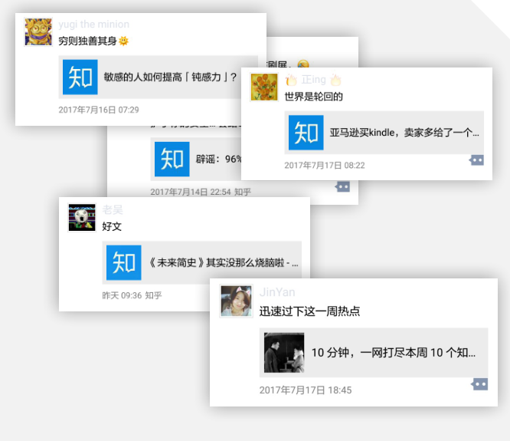The image size is (510, 441).
Task: Open link 10 分钟,一网打尽本周 10 个知
Action: [374, 352]
